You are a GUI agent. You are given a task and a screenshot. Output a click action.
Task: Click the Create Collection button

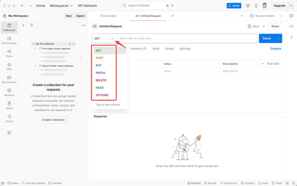(53, 120)
